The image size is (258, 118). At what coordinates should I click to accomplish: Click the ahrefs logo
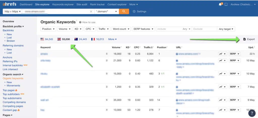9,4
